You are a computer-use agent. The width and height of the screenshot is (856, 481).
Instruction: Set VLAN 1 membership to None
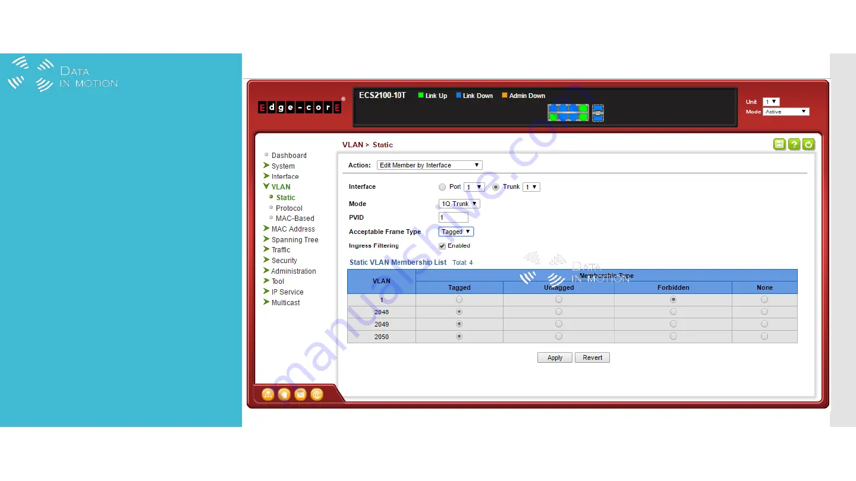coord(764,300)
